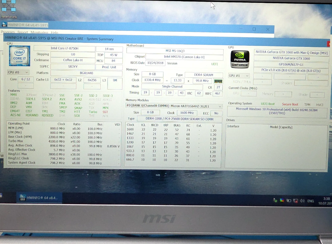Image resolution: width=332 pixels, height=244 pixels.
Task: Click the NVIDIA GeForce logo
Action: (240, 59)
